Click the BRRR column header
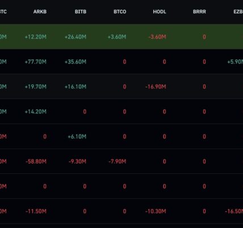Screen dimensions: 243x228 click(x=199, y=11)
